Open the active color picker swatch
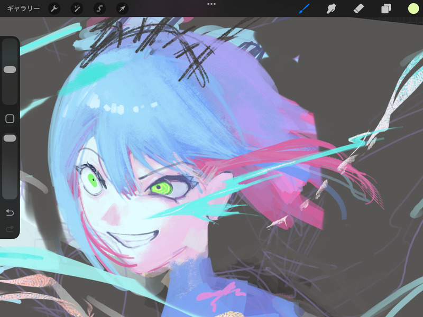This screenshot has height=317, width=423. coord(413,8)
